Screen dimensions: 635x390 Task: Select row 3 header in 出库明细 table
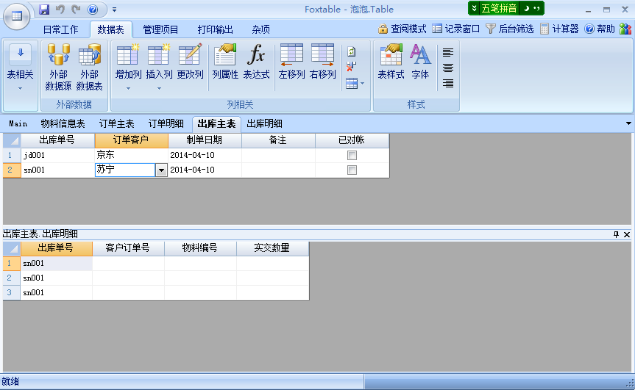click(11, 292)
